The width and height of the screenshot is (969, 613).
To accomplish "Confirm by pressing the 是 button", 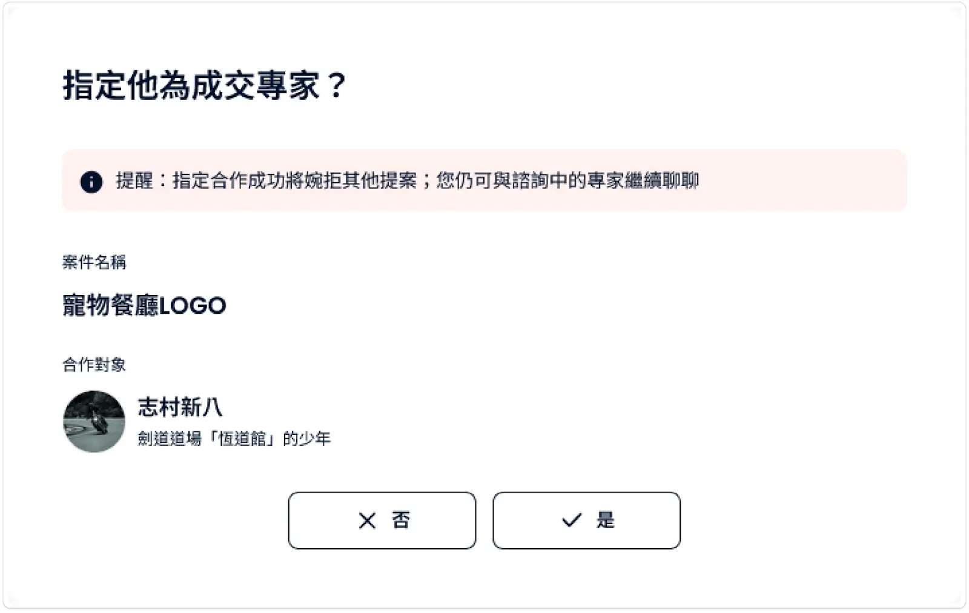I will pyautogui.click(x=586, y=520).
